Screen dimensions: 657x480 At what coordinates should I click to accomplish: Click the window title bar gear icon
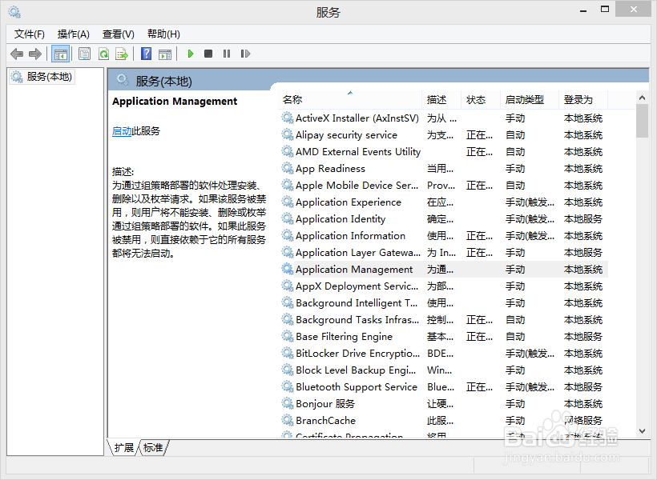point(14,12)
